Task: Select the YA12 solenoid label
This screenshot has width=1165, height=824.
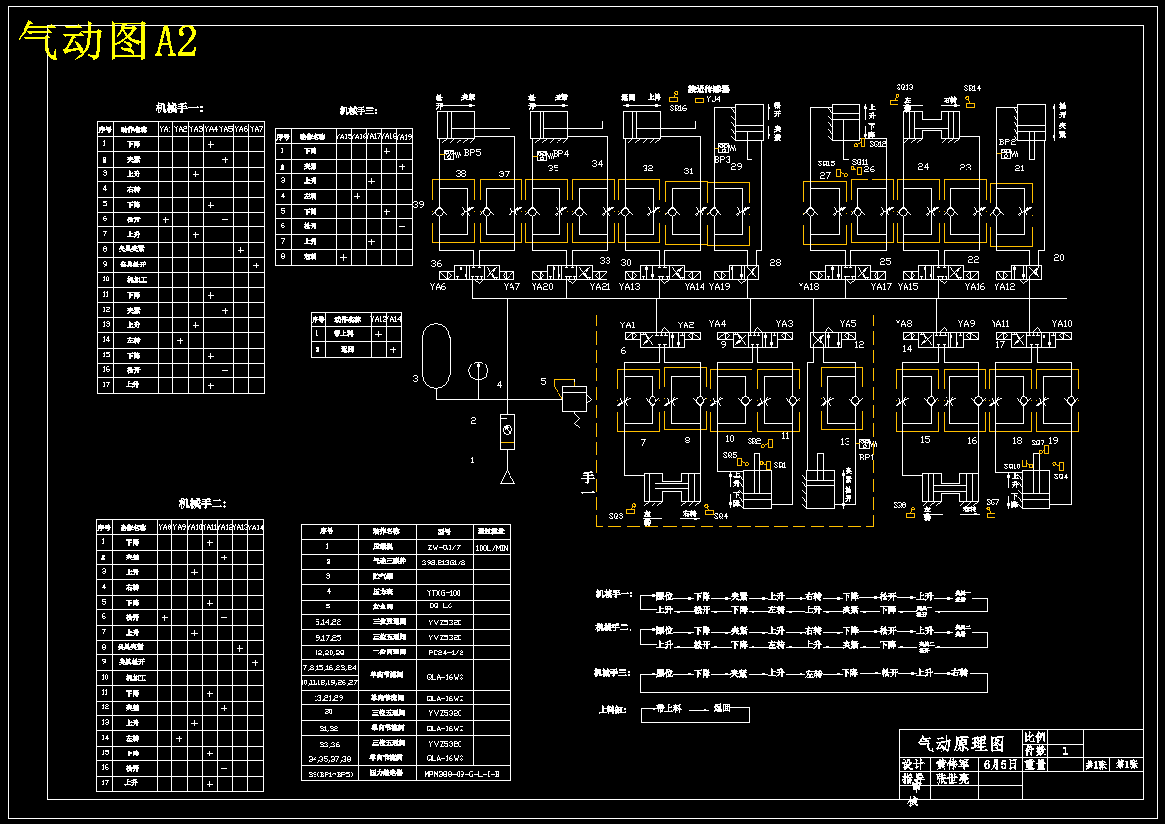Action: pos(1004,287)
